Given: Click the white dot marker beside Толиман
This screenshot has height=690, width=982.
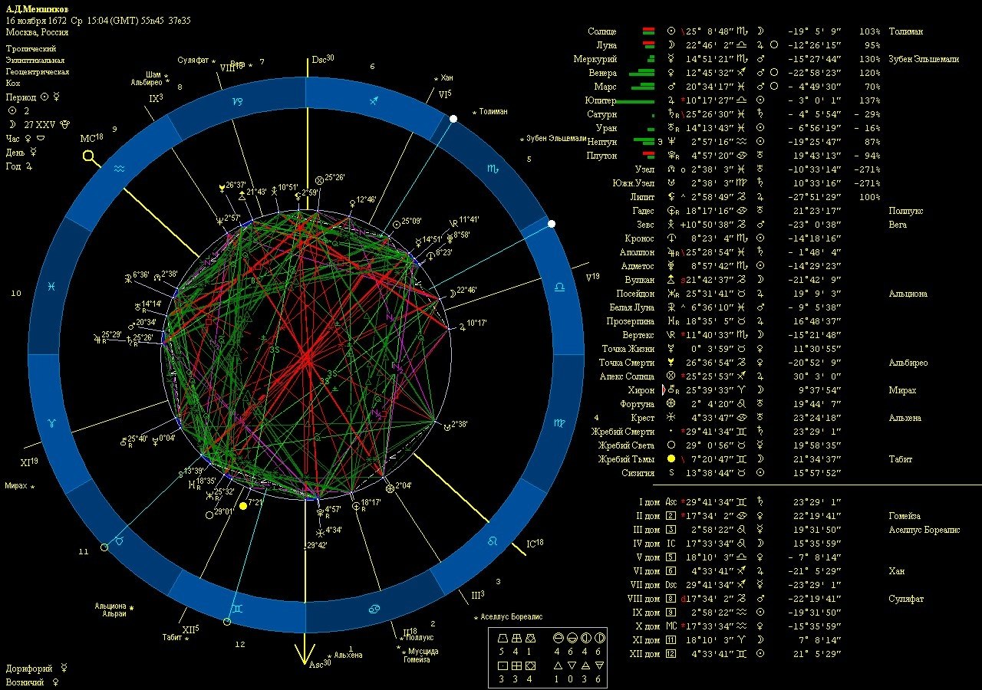Looking at the screenshot, I should pyautogui.click(x=453, y=119).
